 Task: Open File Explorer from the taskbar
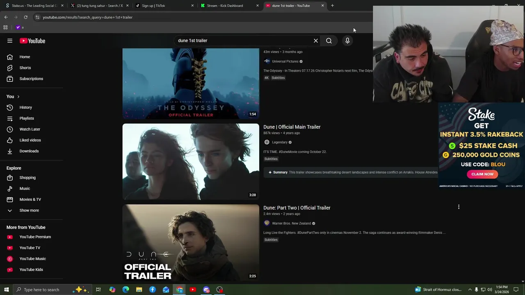point(139,290)
